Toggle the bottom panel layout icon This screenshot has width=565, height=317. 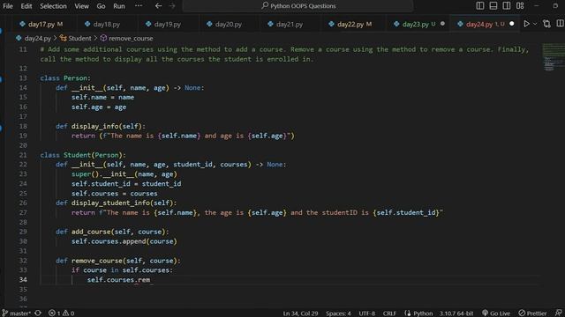[493, 6]
